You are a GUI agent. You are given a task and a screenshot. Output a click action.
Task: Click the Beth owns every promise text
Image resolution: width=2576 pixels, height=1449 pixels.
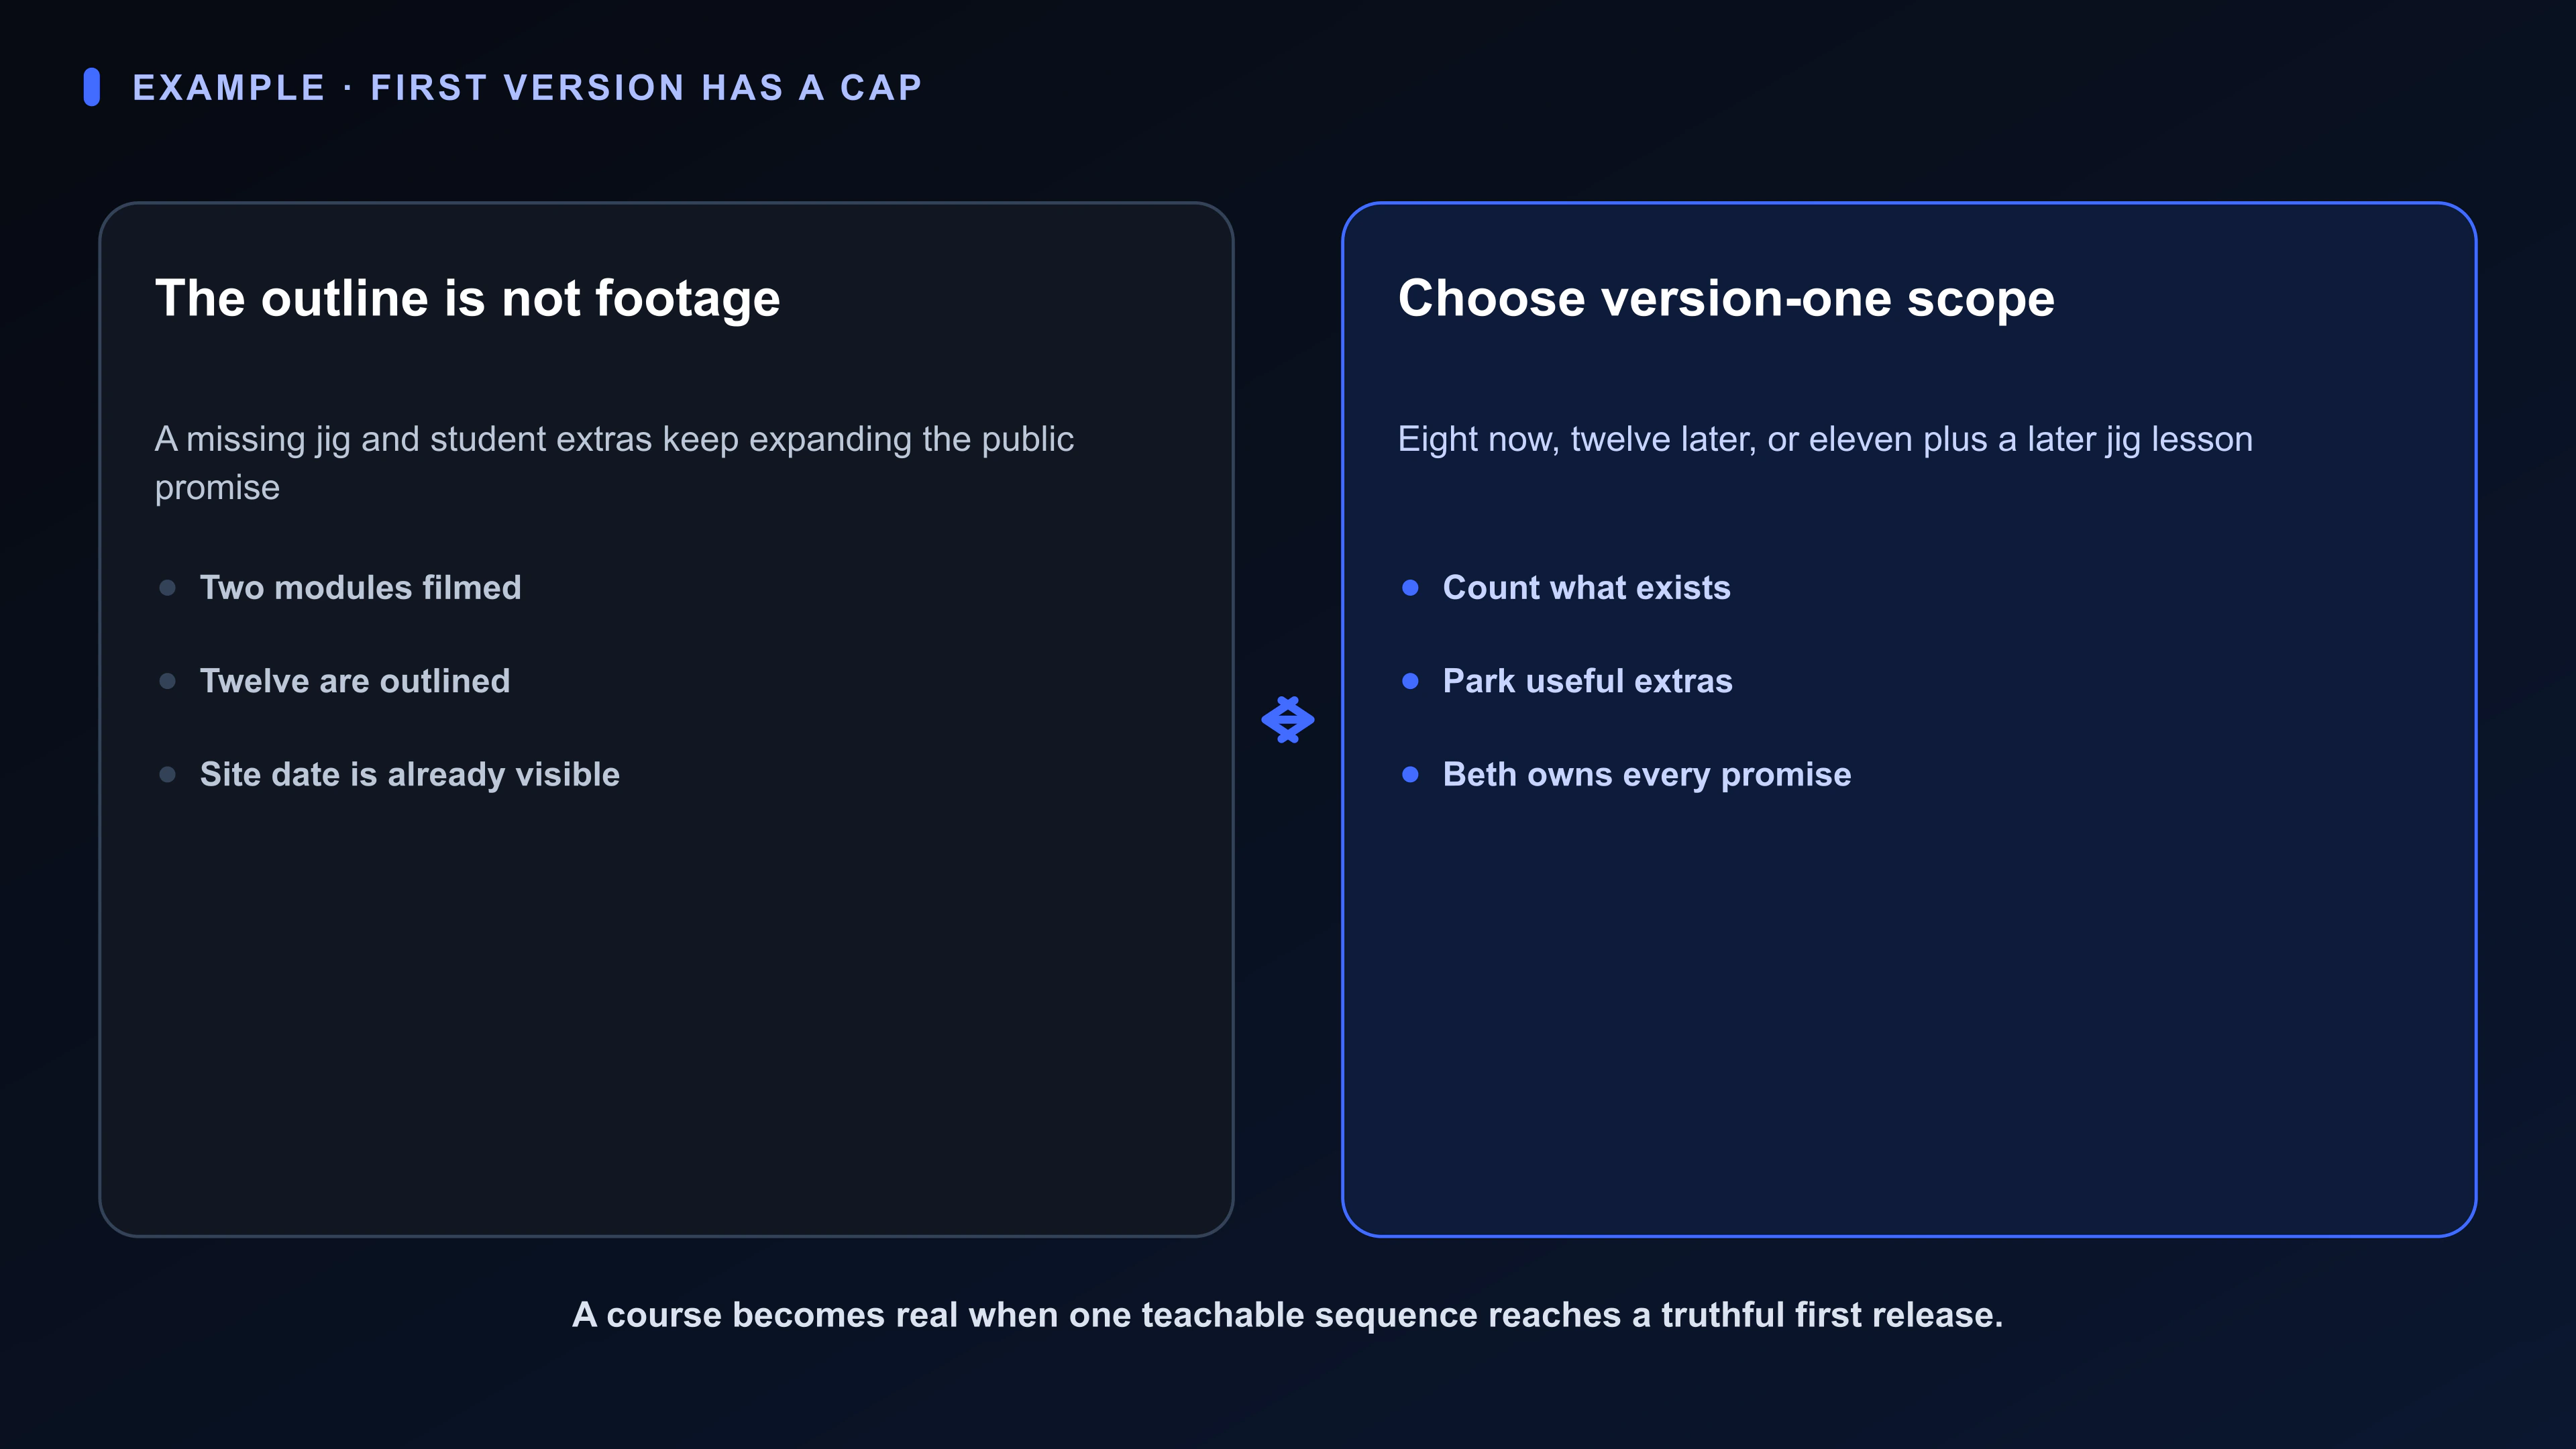(1647, 775)
